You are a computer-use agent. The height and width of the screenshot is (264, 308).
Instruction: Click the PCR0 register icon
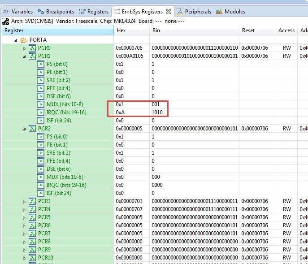point(32,48)
